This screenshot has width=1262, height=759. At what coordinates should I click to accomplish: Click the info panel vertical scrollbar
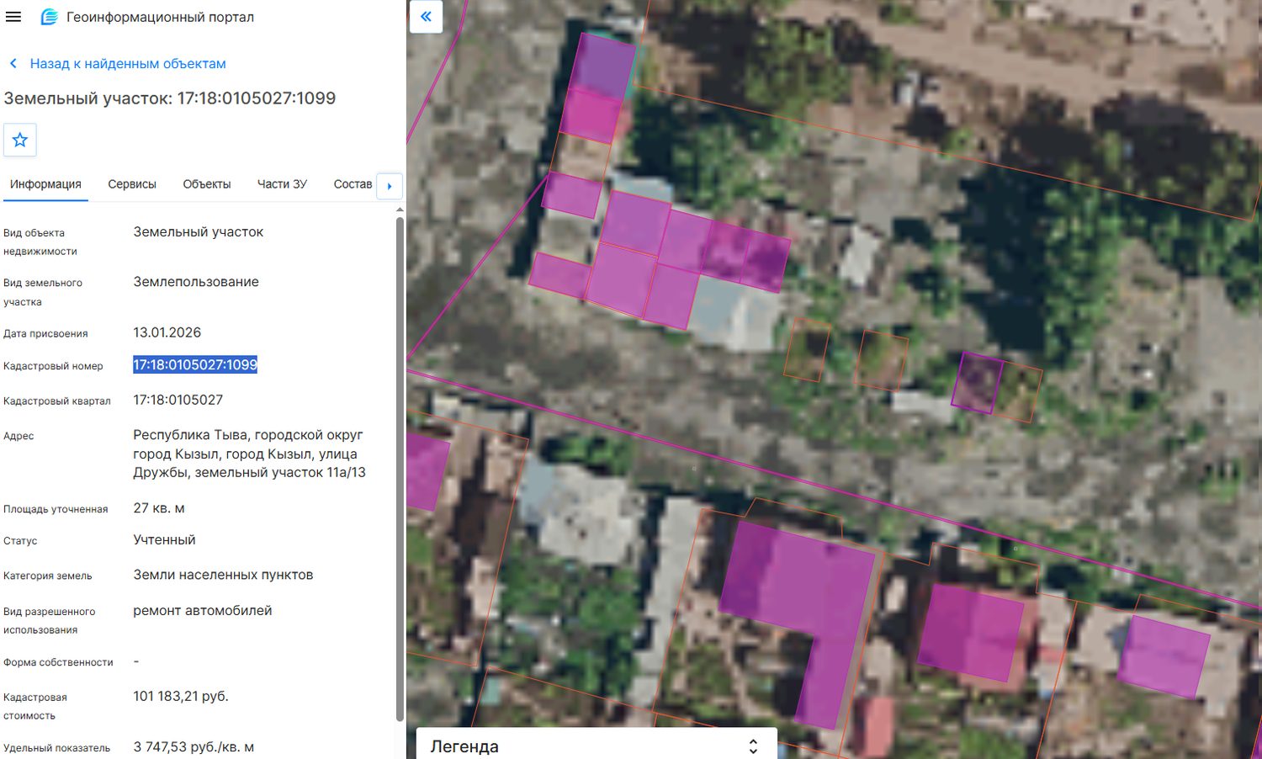[400, 468]
